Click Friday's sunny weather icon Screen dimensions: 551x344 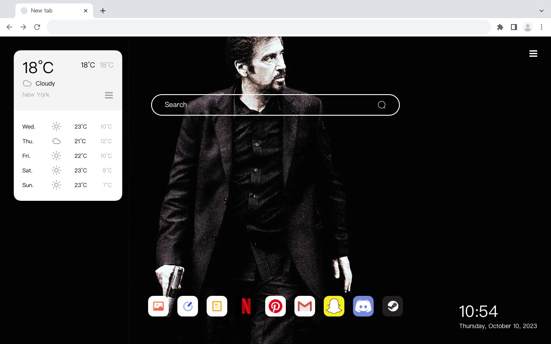click(56, 156)
